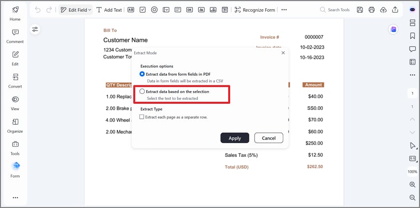Open the form fields list panel
420x208 pixels.
[413, 62]
